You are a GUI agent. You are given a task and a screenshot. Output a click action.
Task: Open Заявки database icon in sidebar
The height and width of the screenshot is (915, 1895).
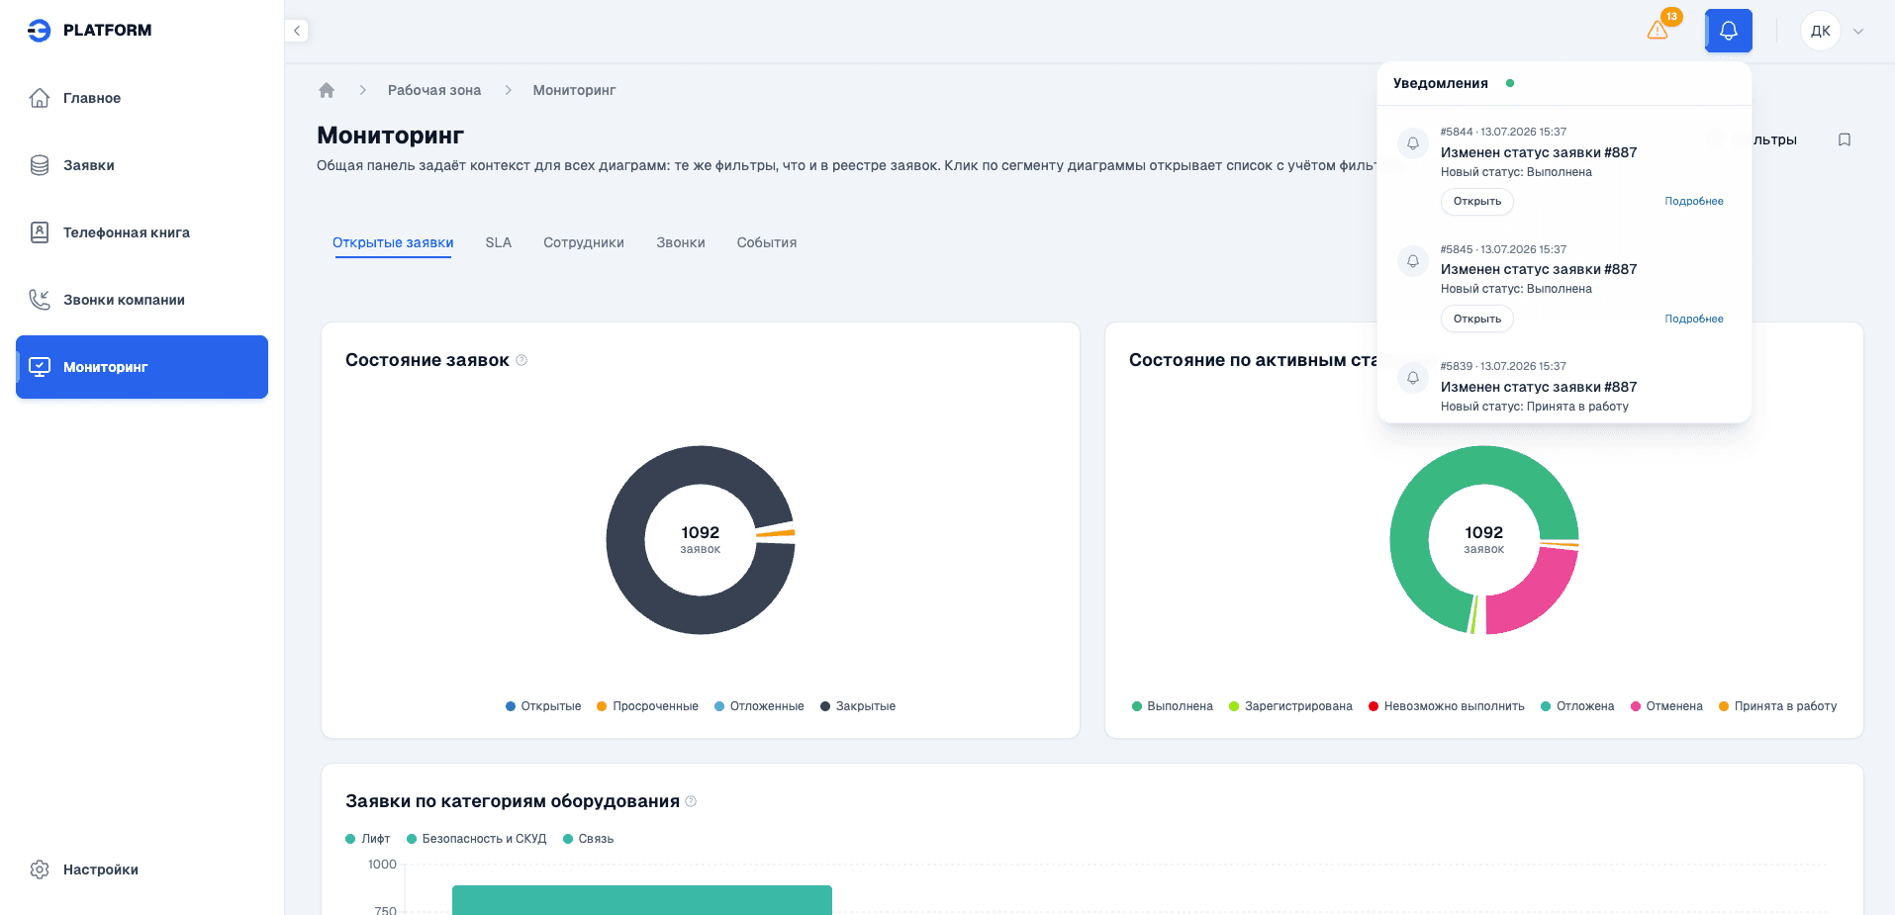tap(40, 165)
